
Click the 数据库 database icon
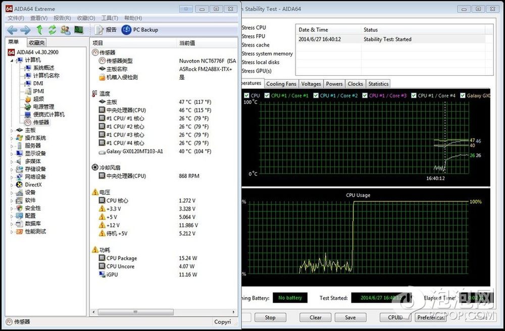[19, 224]
